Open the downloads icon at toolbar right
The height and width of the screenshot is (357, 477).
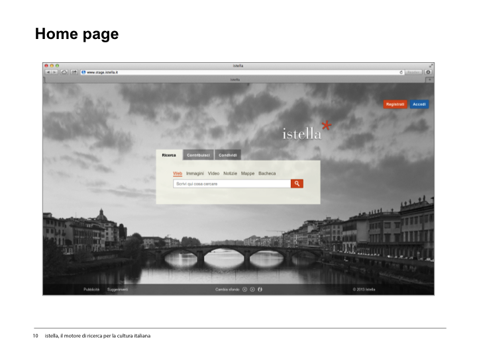(x=429, y=72)
